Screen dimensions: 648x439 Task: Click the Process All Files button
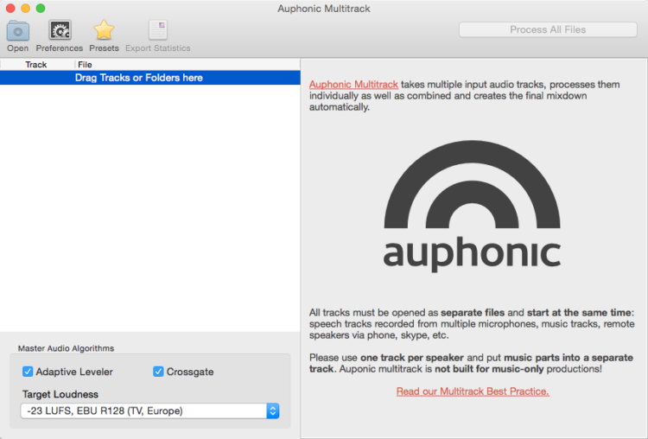(548, 29)
